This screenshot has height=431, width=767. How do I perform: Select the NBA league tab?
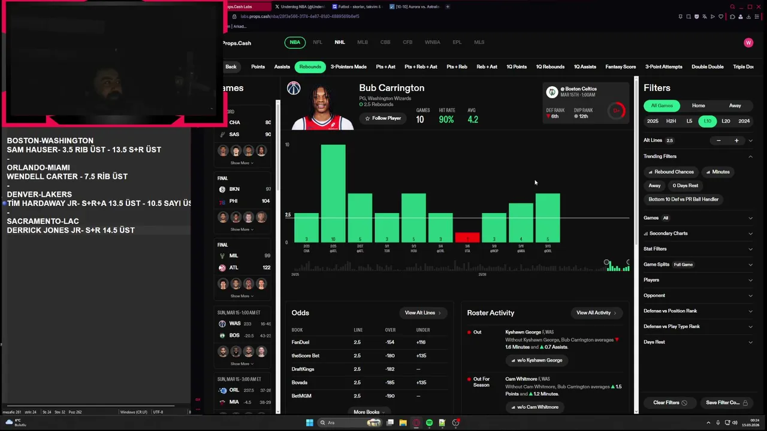[295, 43]
